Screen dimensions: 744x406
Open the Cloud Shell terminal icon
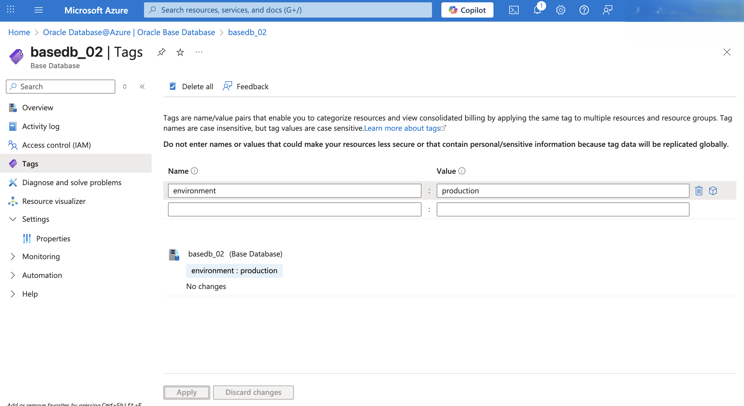coord(514,10)
